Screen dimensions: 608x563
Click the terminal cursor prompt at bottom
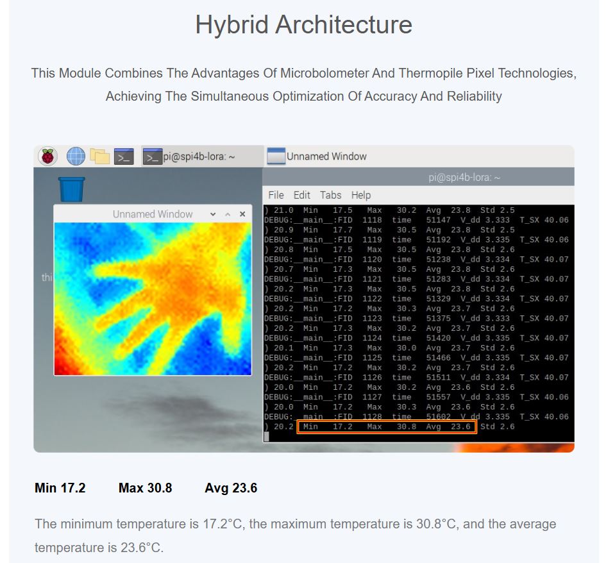coord(267,437)
